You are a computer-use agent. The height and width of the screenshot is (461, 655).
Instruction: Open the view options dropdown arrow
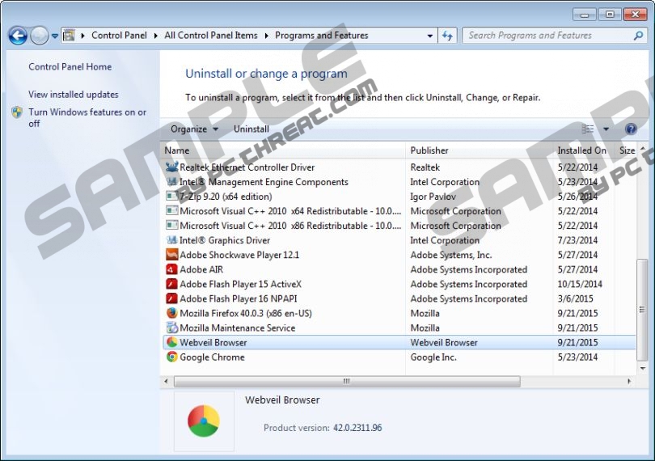[606, 129]
